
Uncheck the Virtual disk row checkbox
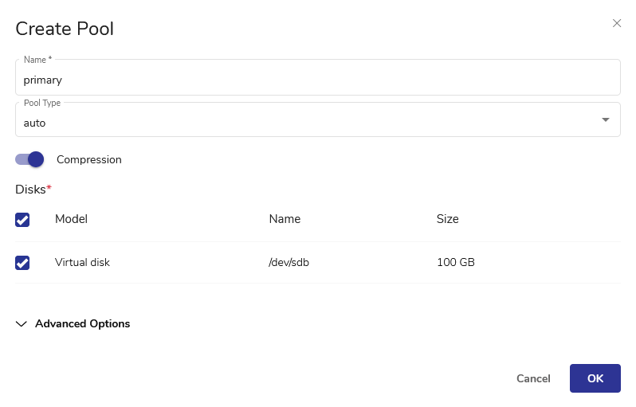point(22,263)
